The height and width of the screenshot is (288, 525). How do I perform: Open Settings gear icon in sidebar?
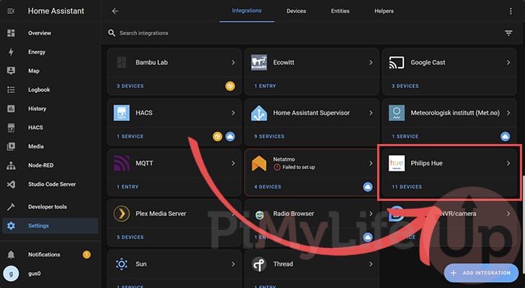tap(11, 225)
